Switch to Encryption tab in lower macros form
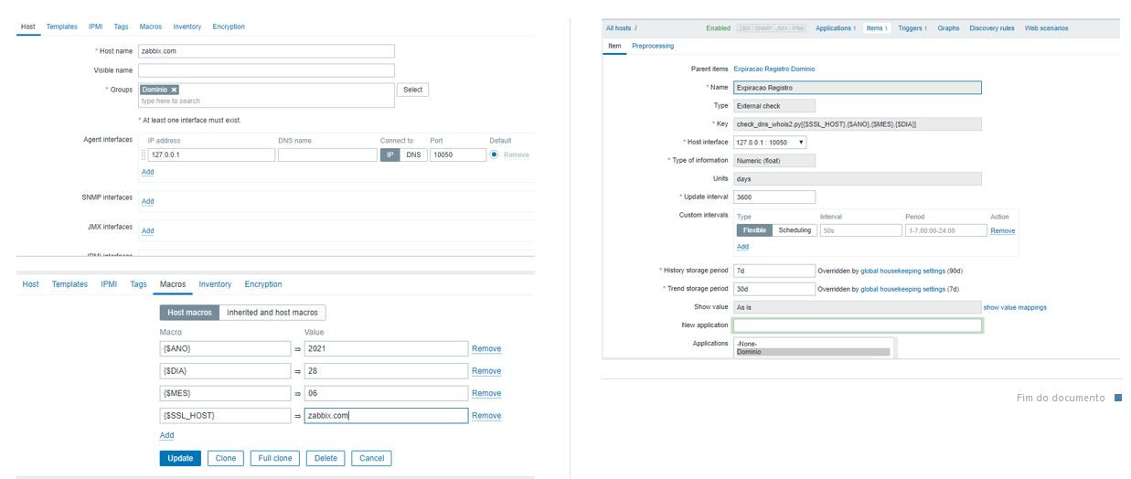Screen dimensions: 1131x479 (x=263, y=284)
